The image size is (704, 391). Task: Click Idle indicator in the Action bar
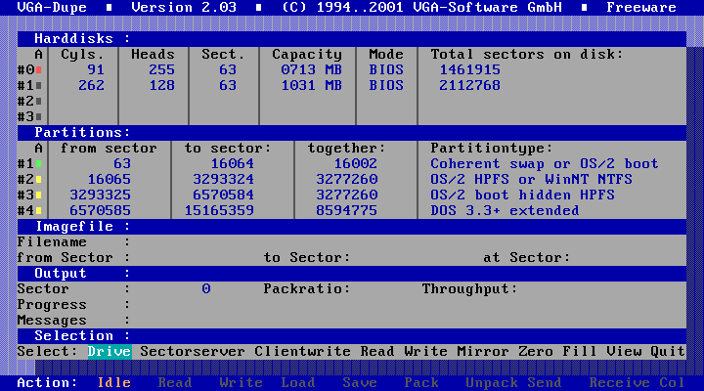pyautogui.click(x=113, y=383)
